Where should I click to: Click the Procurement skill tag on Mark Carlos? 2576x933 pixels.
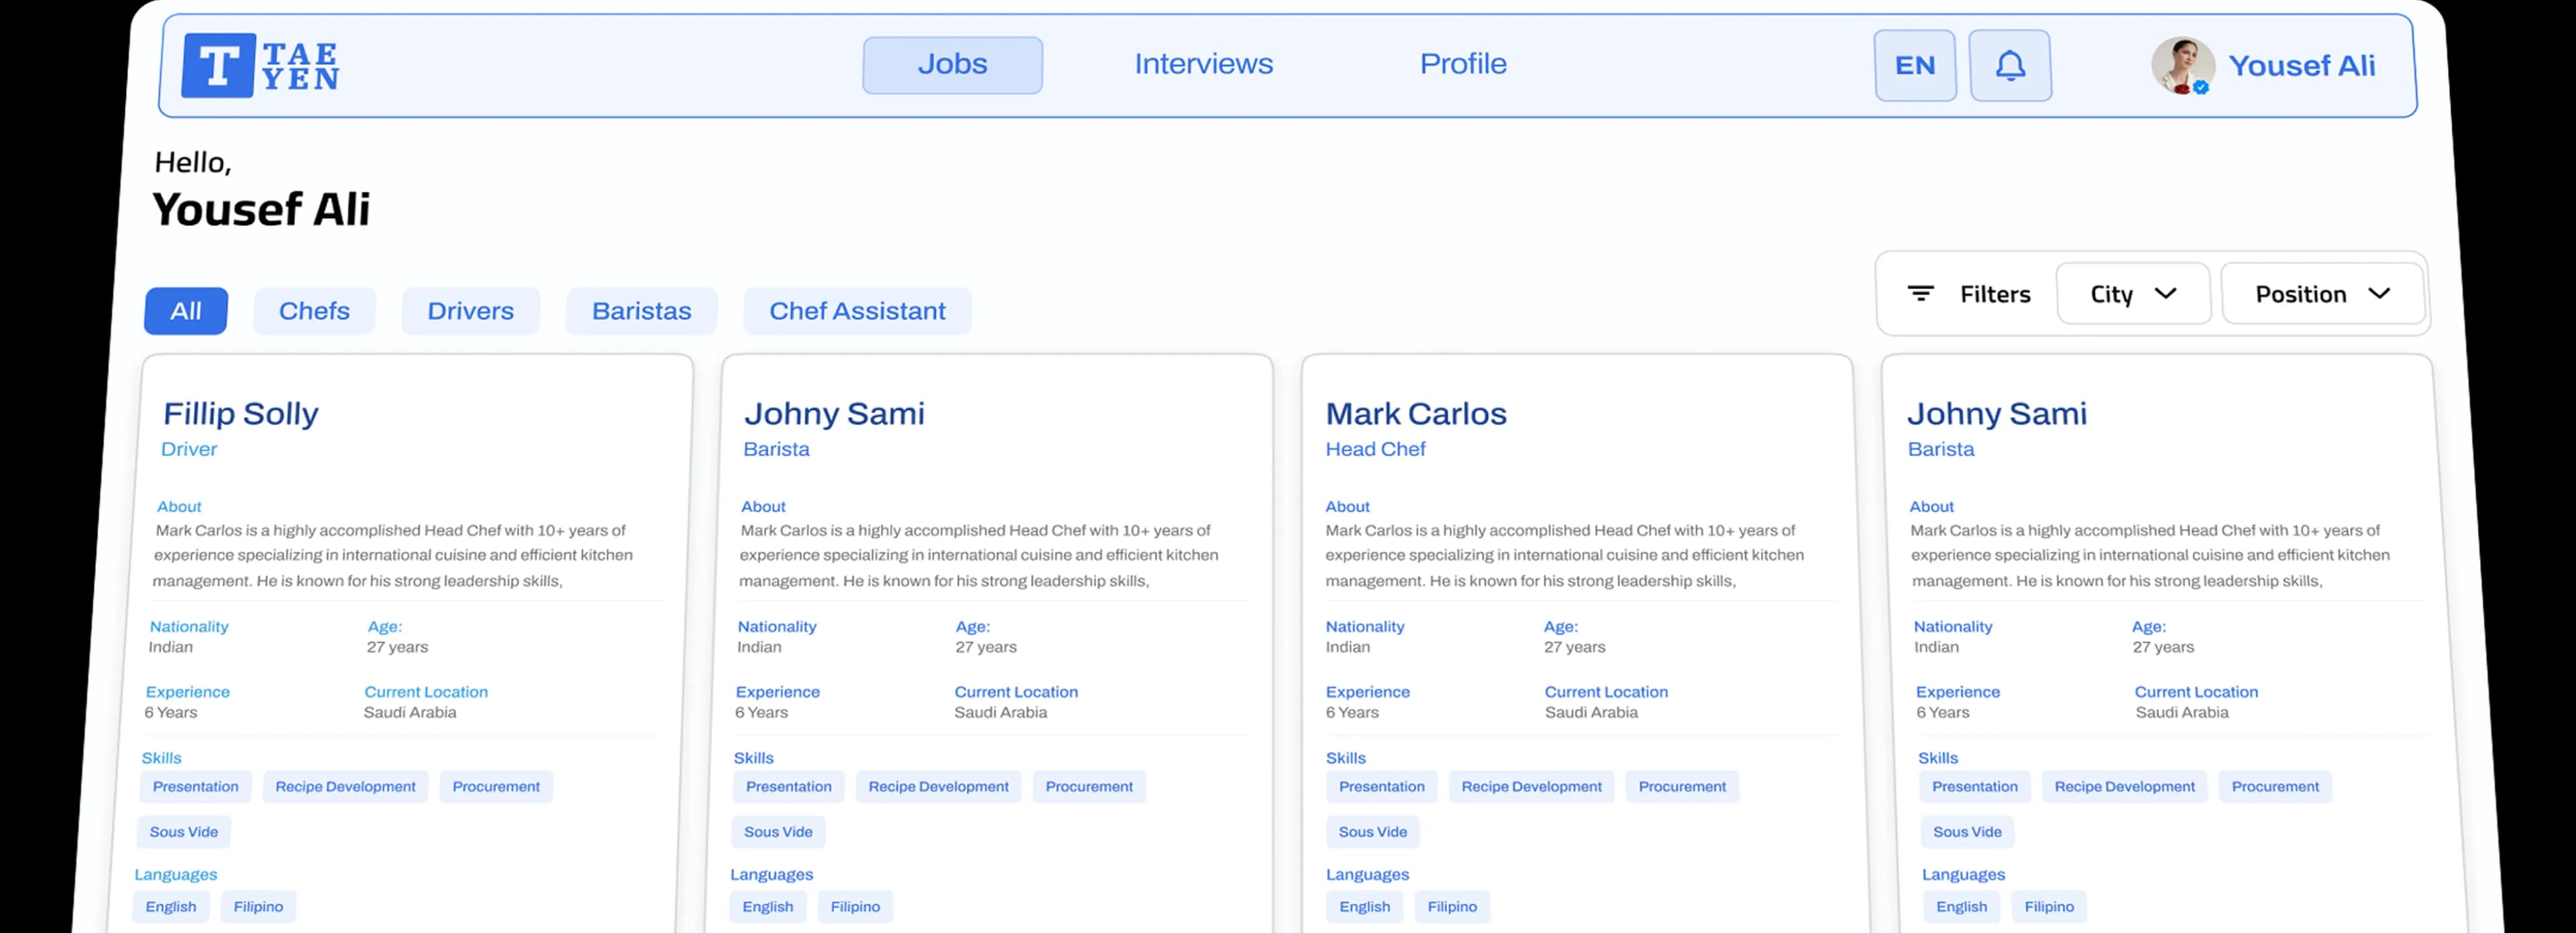1682,786
